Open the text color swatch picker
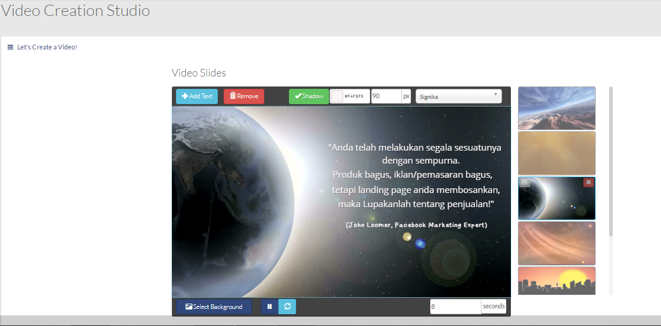 [337, 97]
